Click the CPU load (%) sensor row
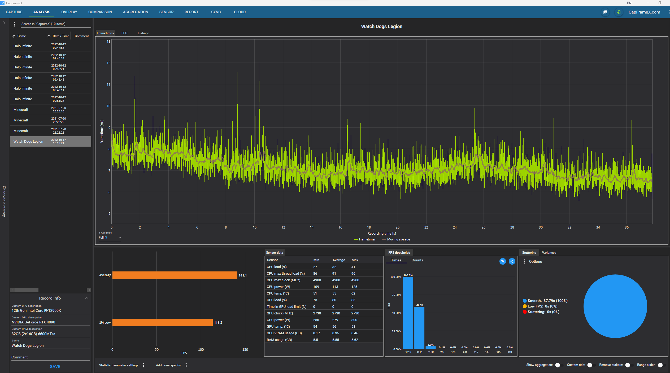 (324, 267)
